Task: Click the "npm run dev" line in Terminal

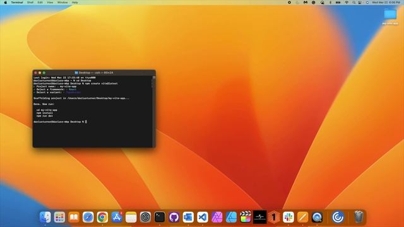Action: coord(44,116)
